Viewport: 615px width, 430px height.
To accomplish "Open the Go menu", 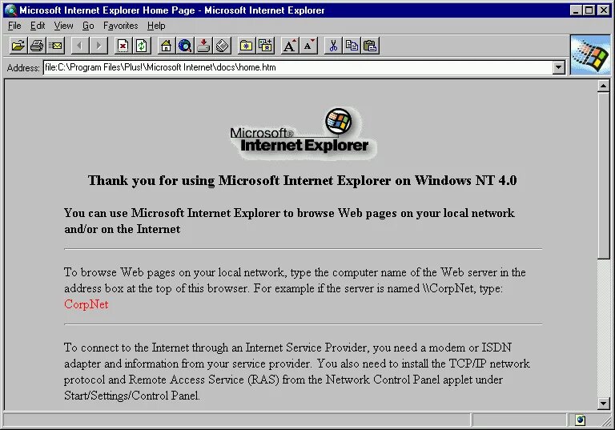I will (88, 26).
